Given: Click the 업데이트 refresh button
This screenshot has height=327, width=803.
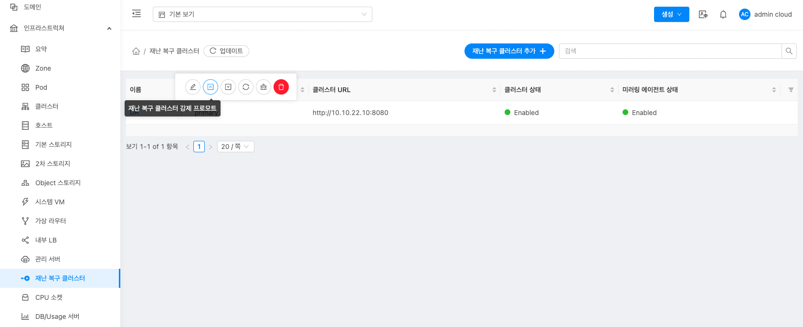Looking at the screenshot, I should click(226, 51).
